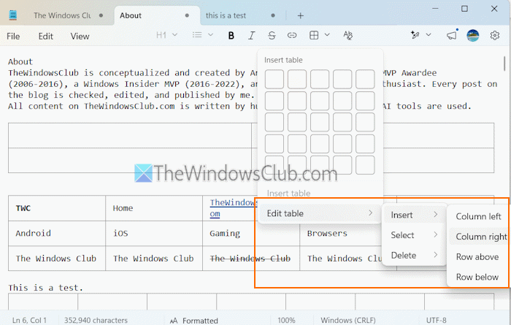511x325 pixels.
Task: Switch to 'this is a test' tab
Action: pos(242,15)
